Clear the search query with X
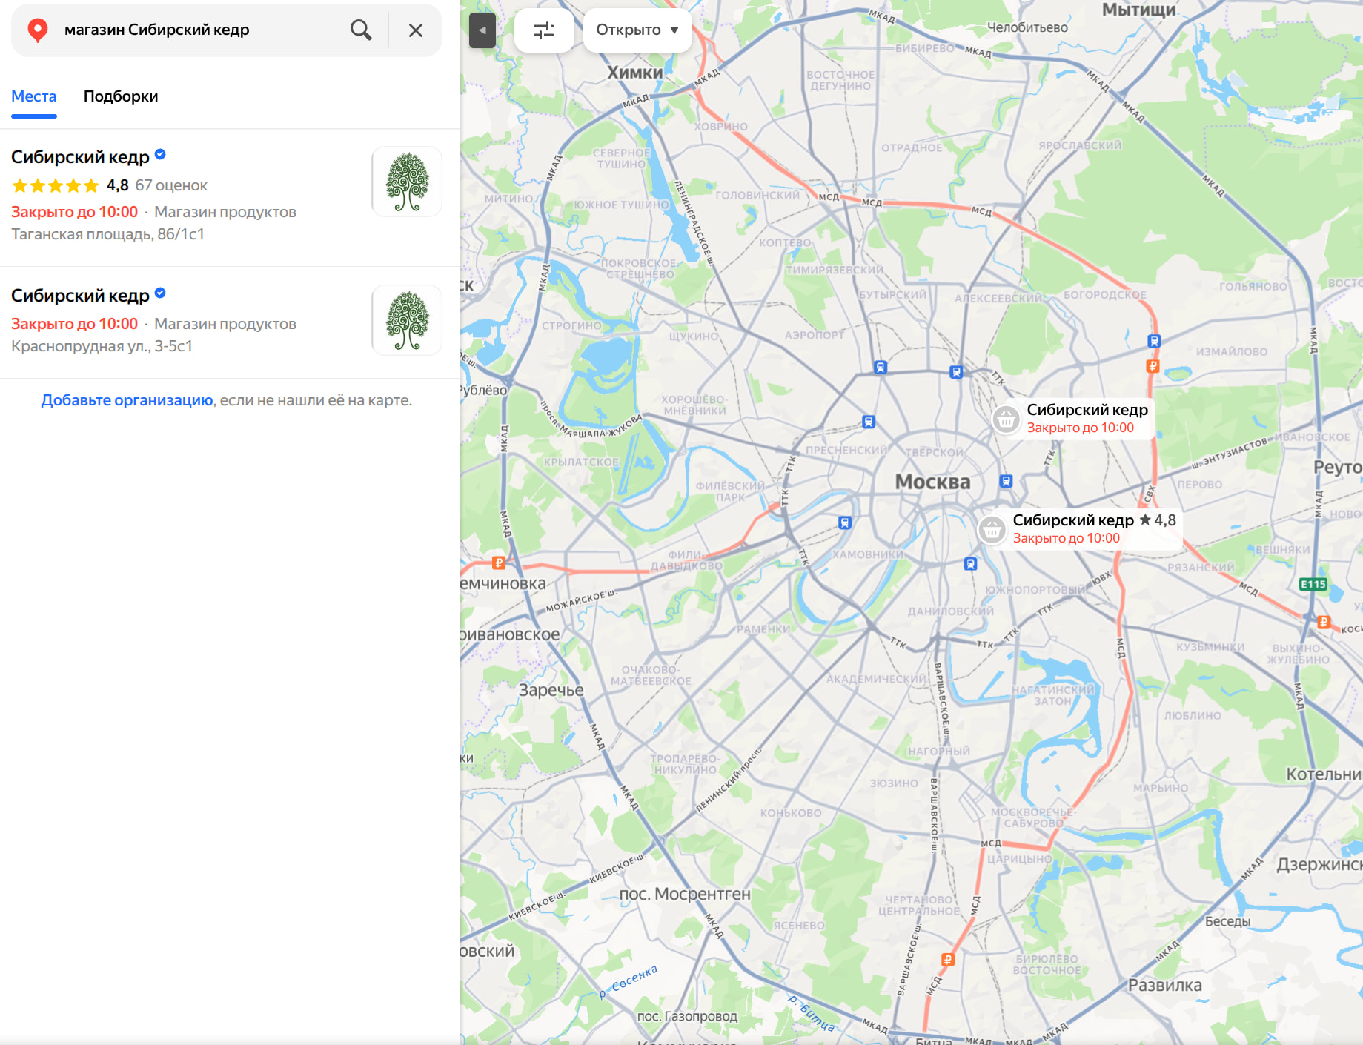The image size is (1363, 1045). pos(415,30)
